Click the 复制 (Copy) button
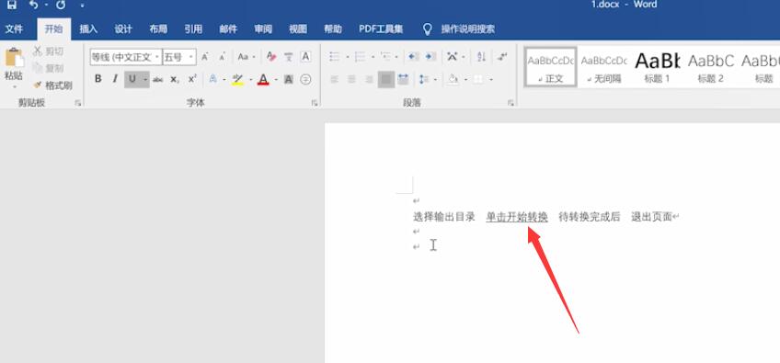Image resolution: width=780 pixels, height=363 pixels. pyautogui.click(x=48, y=68)
